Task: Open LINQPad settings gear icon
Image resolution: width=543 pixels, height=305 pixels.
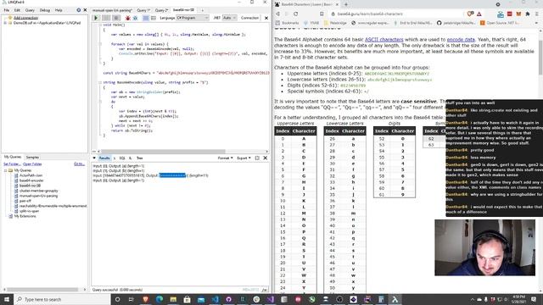Action: pos(79,10)
